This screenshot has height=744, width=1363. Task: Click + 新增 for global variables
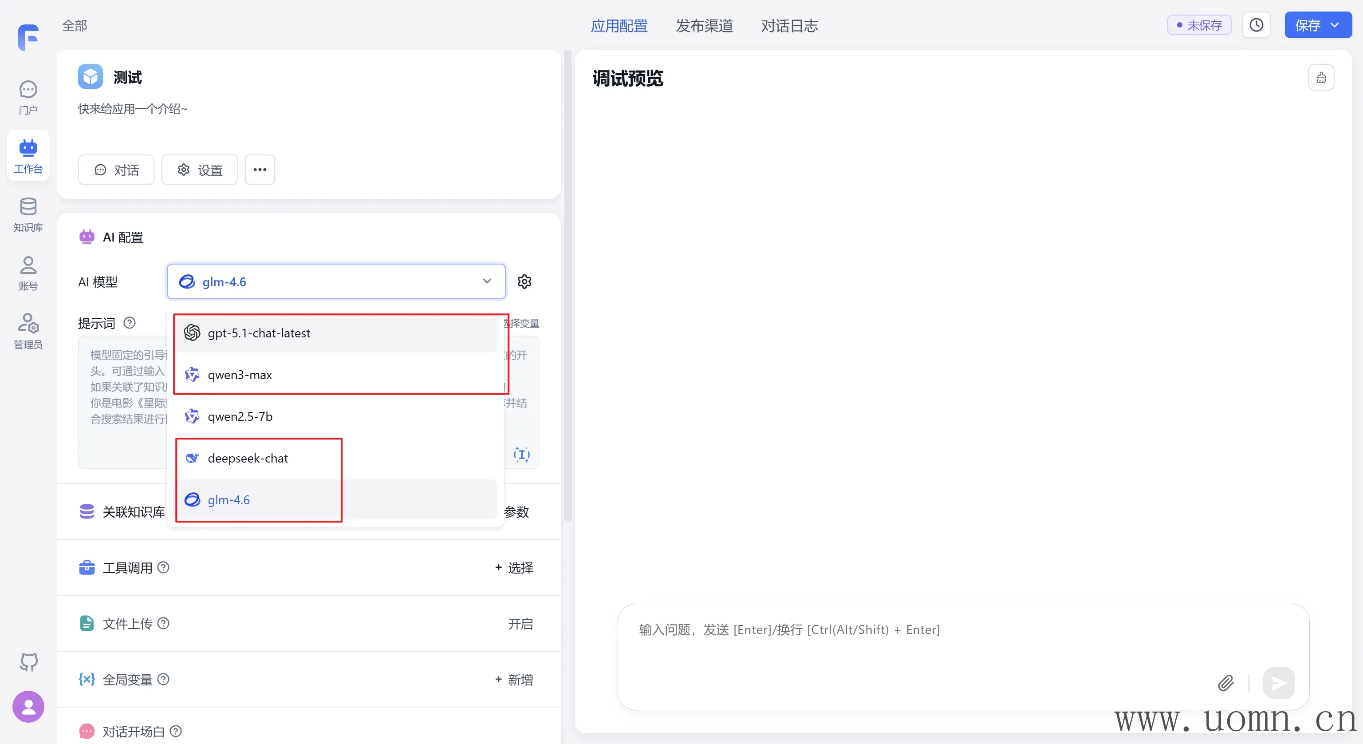click(x=514, y=679)
